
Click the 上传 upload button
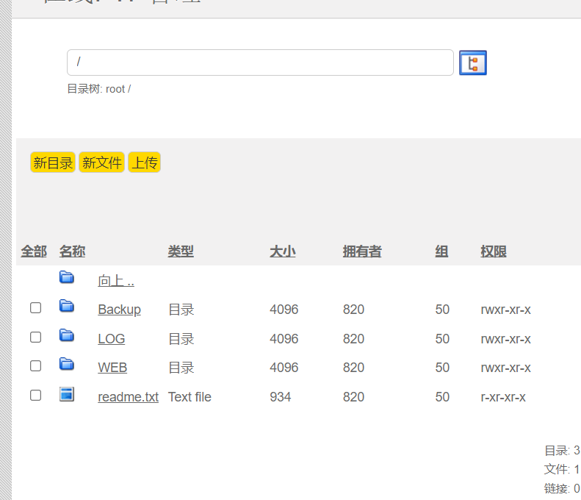coord(144,162)
